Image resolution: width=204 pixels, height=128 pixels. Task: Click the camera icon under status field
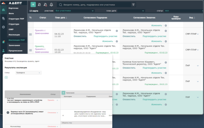tap(6, 77)
